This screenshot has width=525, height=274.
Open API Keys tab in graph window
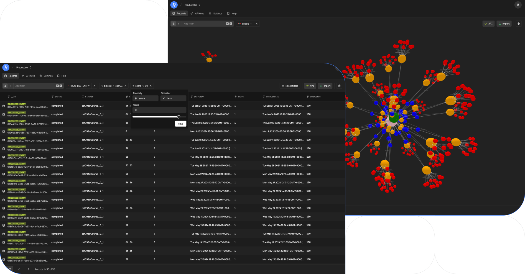click(197, 14)
